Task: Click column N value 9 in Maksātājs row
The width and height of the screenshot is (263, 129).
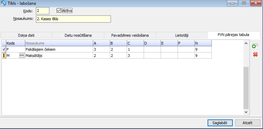Action: click(203, 55)
